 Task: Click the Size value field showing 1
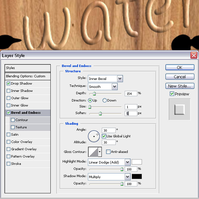click(x=131, y=107)
